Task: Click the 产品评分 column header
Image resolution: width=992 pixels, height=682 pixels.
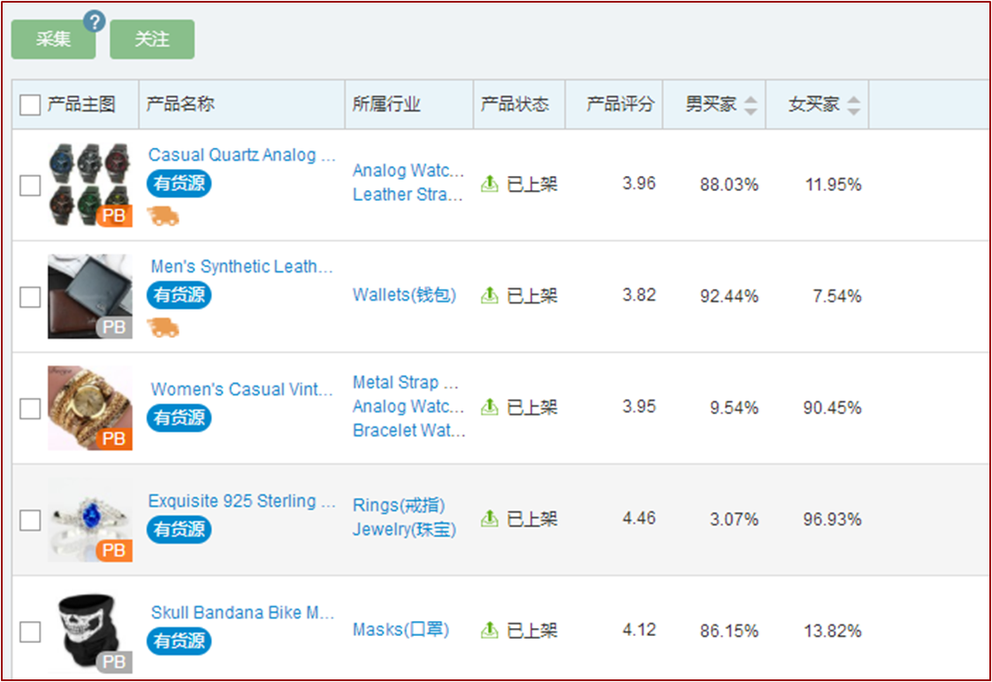Action: [620, 104]
